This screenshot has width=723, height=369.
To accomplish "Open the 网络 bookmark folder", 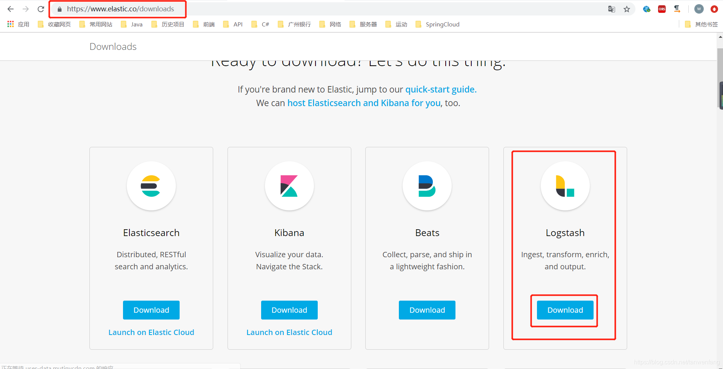I will click(x=330, y=24).
